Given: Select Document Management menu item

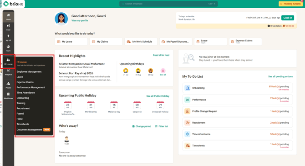Looking at the screenshot, I should click(x=30, y=130).
